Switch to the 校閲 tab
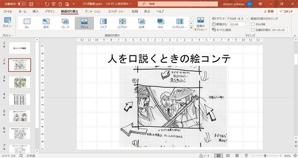The width and height of the screenshot is (298, 158). click(135, 12)
